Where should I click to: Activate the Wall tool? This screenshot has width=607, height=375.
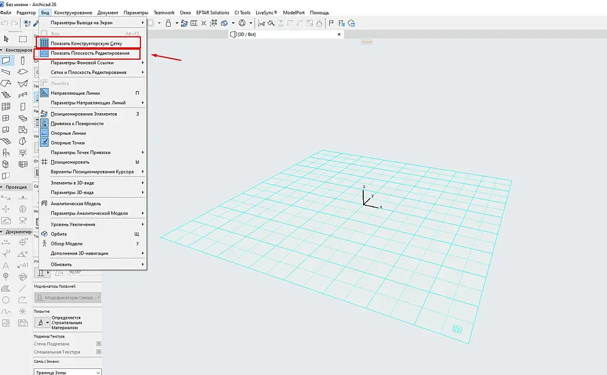click(6, 61)
